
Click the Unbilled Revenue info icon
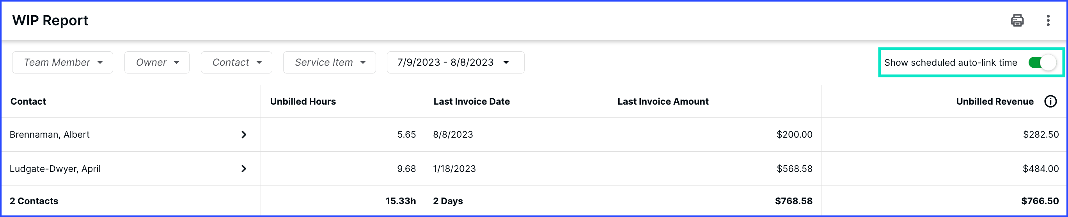point(1050,101)
